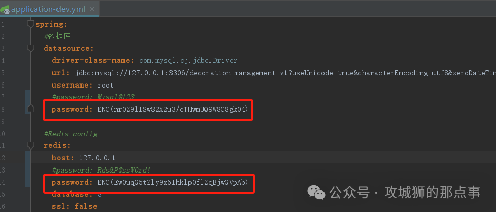The height and width of the screenshot is (212, 496).
Task: Collapse the redis: section fold marker
Action: (30, 146)
